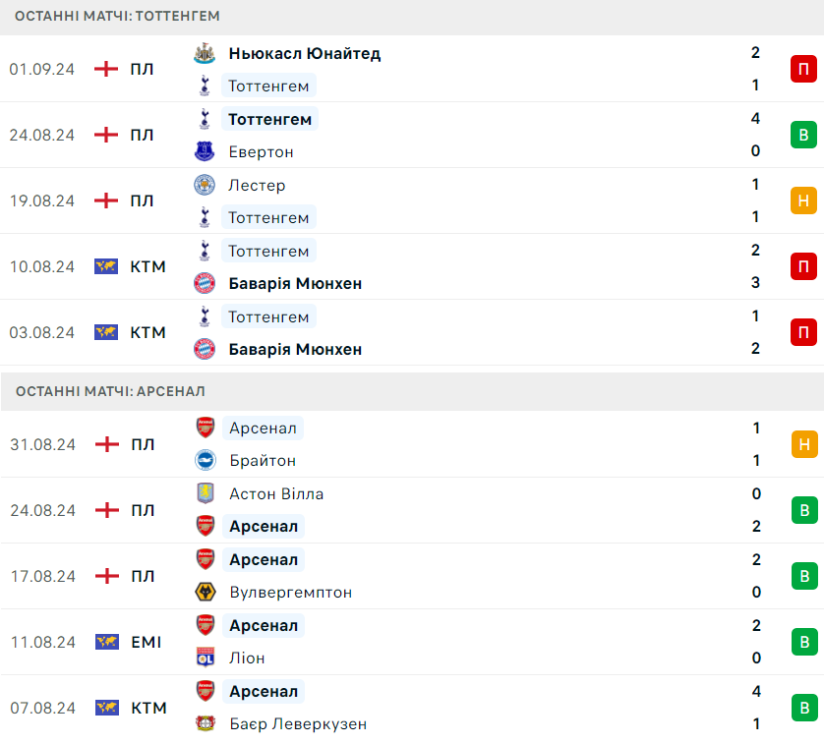Open the 10.08.24 Tottenham vs Баварія Мюнхен match row
The width and height of the screenshot is (824, 744).
coord(412,266)
